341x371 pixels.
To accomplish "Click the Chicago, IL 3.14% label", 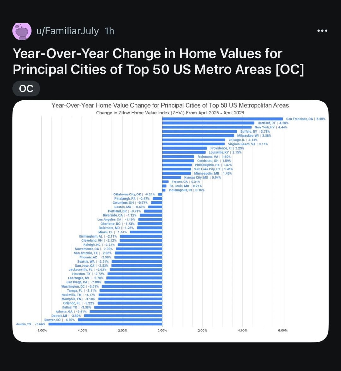I will 243,140.
